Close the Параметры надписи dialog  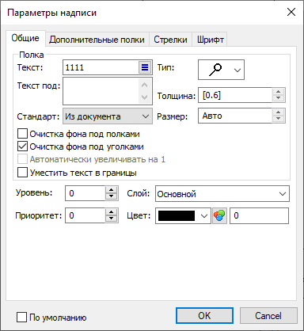tap(291, 12)
